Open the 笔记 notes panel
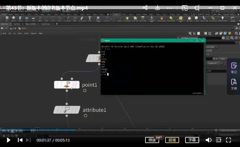 234,68
